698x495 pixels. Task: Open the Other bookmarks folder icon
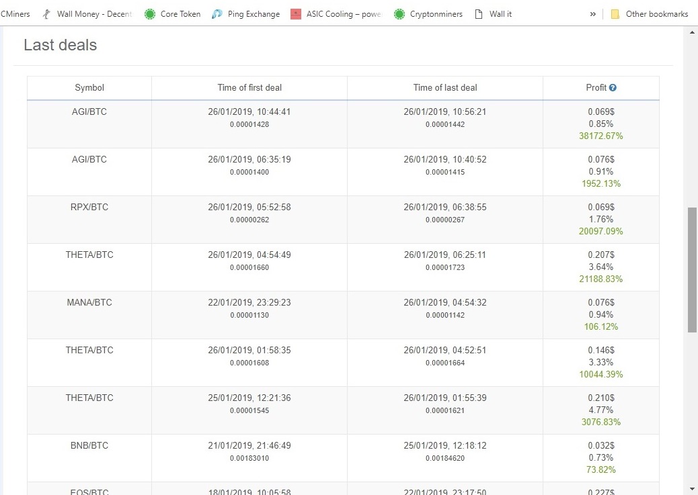pos(615,14)
